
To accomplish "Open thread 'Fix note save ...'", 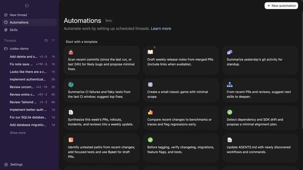I will click(29, 64).
